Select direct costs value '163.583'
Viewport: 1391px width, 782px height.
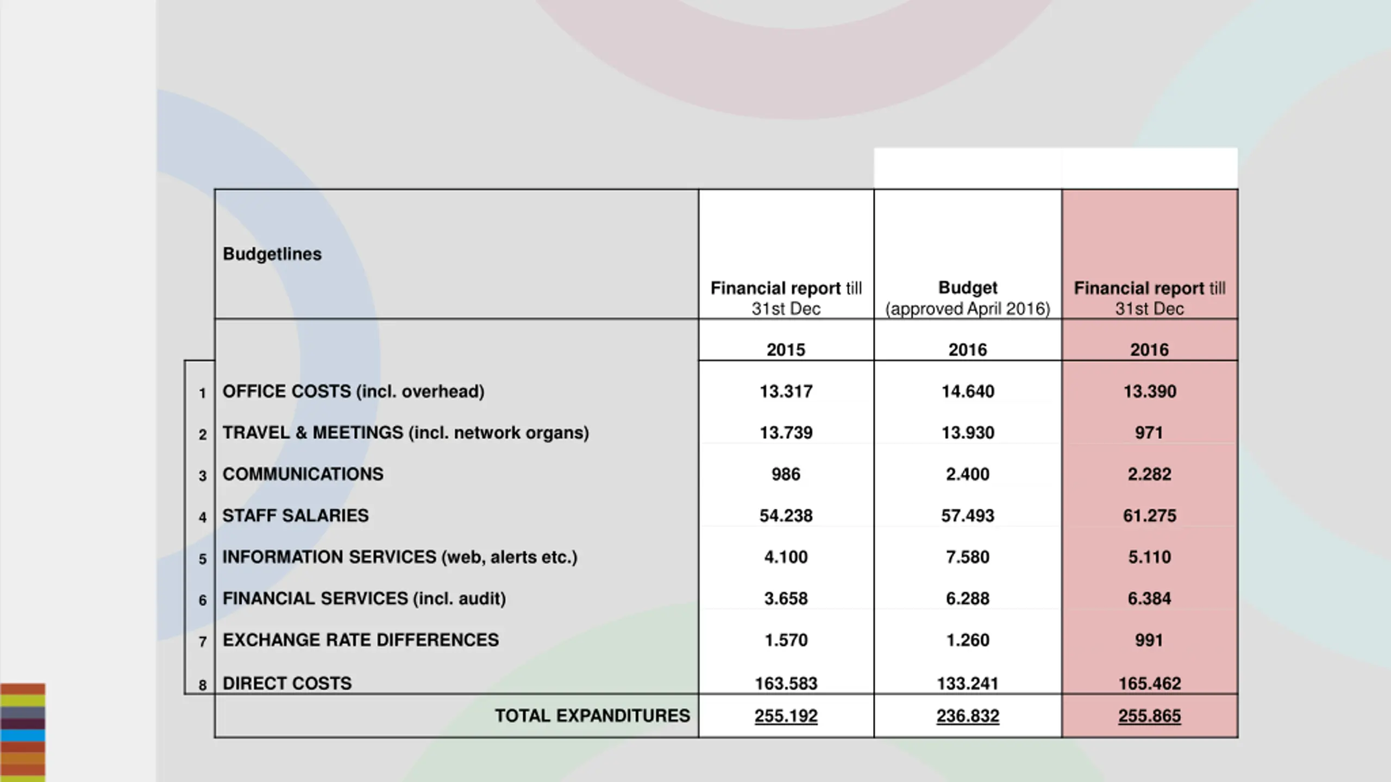click(x=786, y=683)
